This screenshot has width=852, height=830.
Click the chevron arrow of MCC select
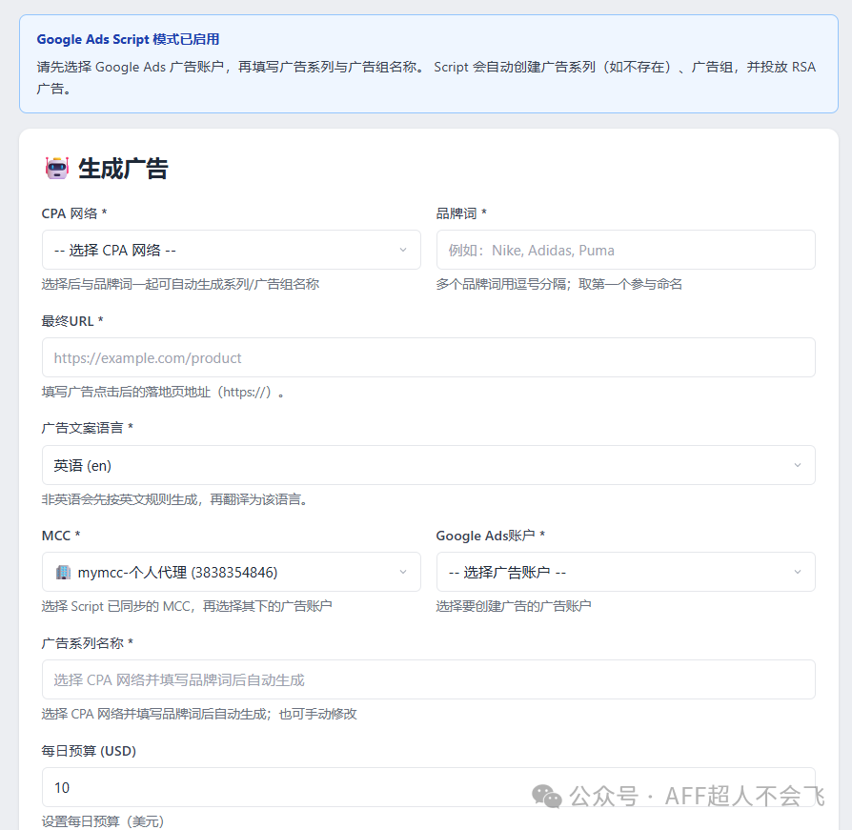coord(403,572)
